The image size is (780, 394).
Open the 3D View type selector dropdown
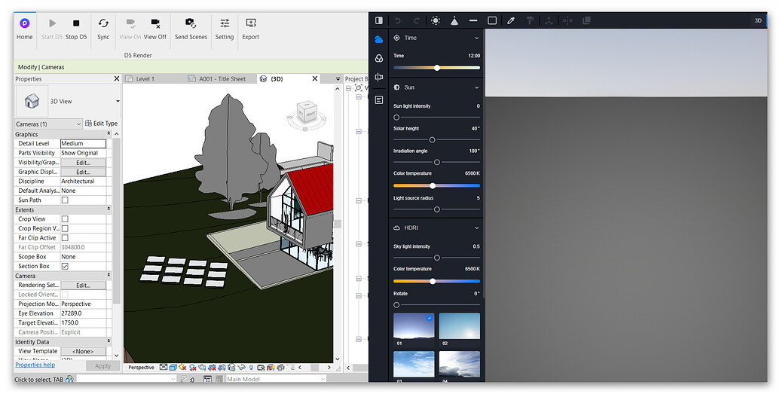coord(118,101)
